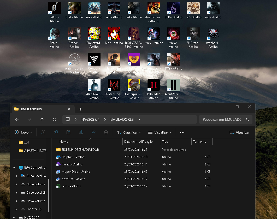Toggle the Visualizar preview pane button
The width and height of the screenshot is (277, 219).
[x=240, y=132]
